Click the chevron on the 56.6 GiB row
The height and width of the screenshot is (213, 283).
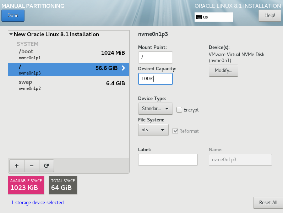pyautogui.click(x=123, y=68)
